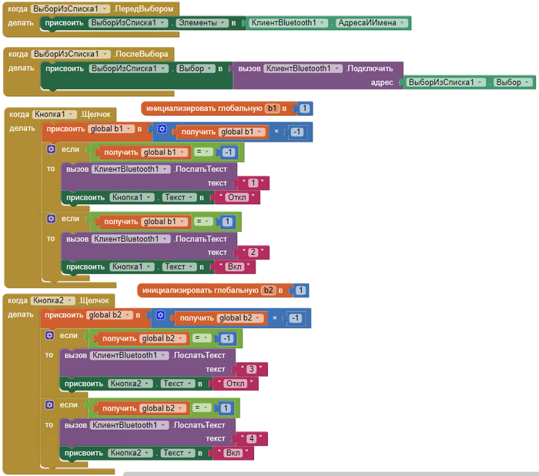Click gear icon of если b1 = -1 block

point(52,149)
